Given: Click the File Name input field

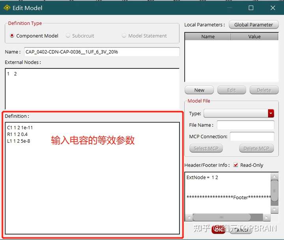Looking at the screenshot, I should [x=246, y=125].
